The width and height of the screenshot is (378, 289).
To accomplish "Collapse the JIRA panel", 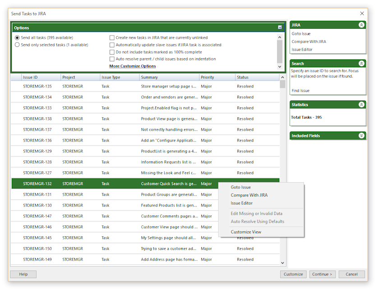I will click(361, 25).
